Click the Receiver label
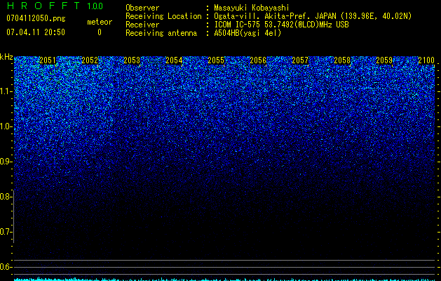 click(142, 25)
